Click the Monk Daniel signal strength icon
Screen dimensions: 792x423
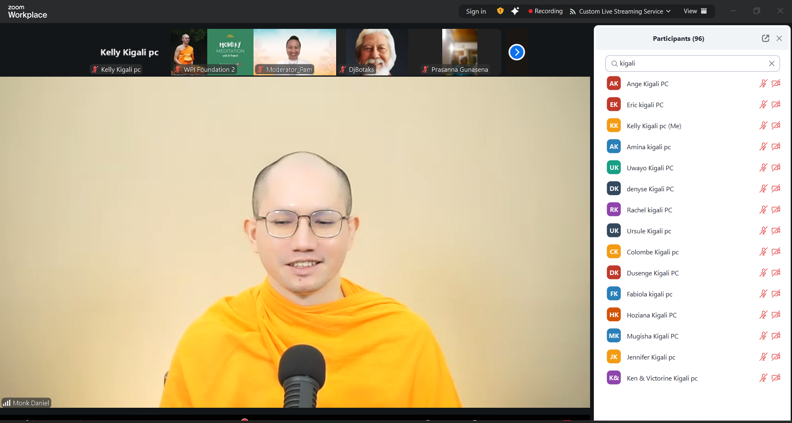pos(7,403)
